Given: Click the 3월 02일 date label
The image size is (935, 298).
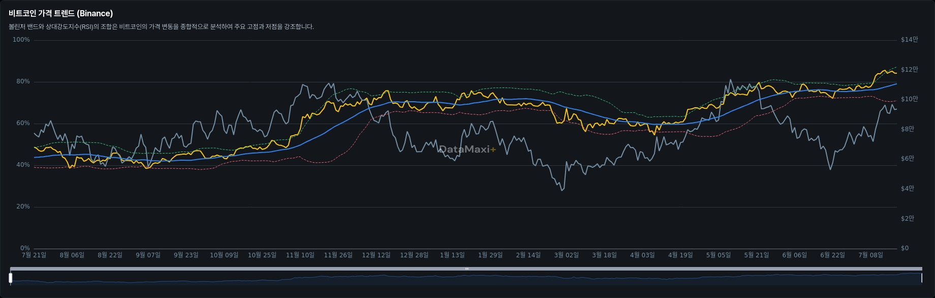Looking at the screenshot, I should point(566,255).
